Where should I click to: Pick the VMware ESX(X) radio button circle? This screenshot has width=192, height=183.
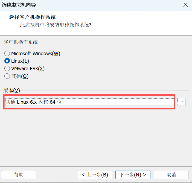[x=7, y=69]
